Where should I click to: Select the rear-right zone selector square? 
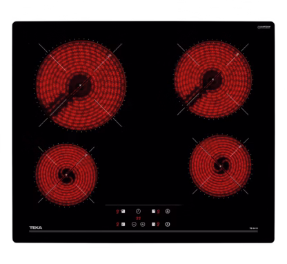(x=153, y=211)
